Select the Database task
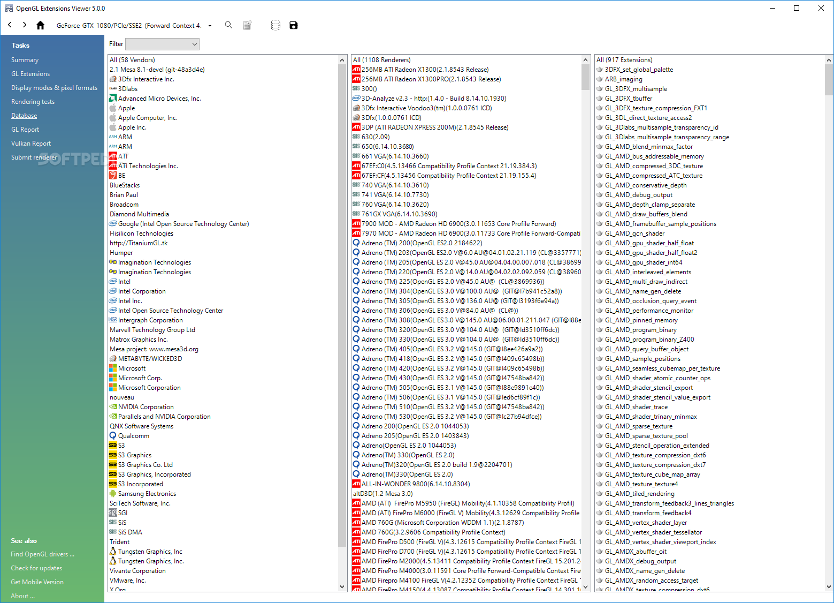834x603 pixels. click(24, 116)
